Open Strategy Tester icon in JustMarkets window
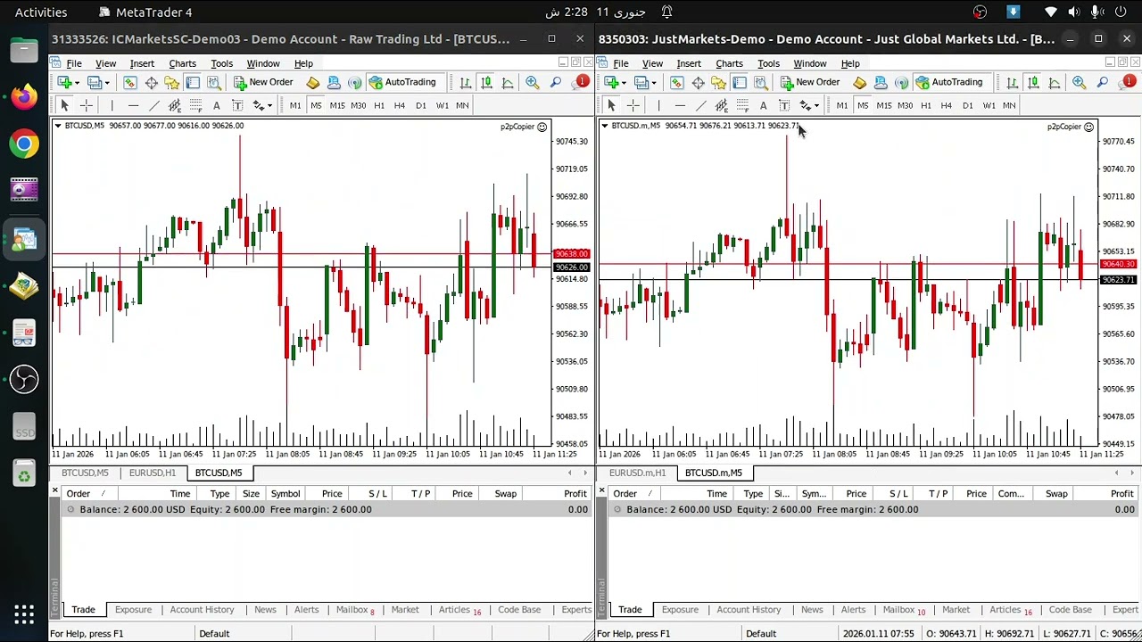 (761, 82)
